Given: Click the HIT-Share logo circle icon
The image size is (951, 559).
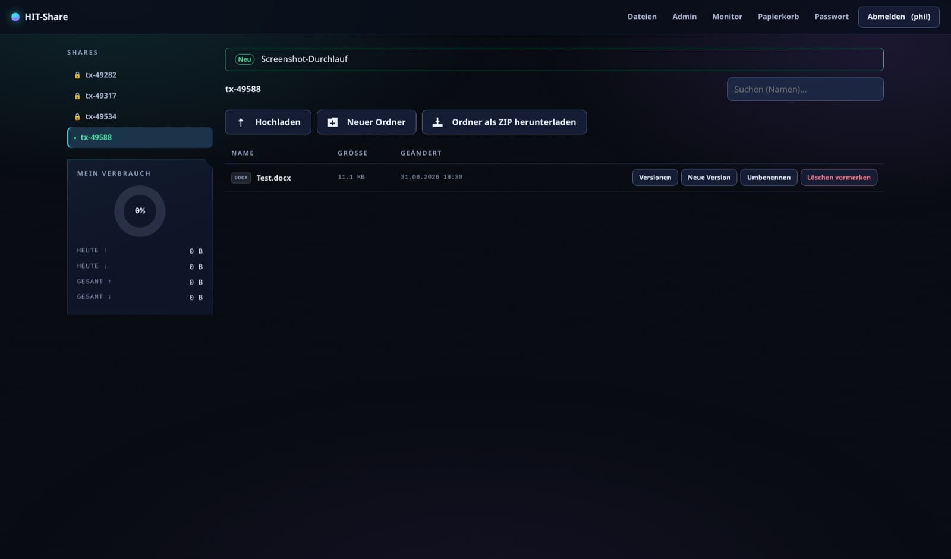Looking at the screenshot, I should tap(15, 17).
